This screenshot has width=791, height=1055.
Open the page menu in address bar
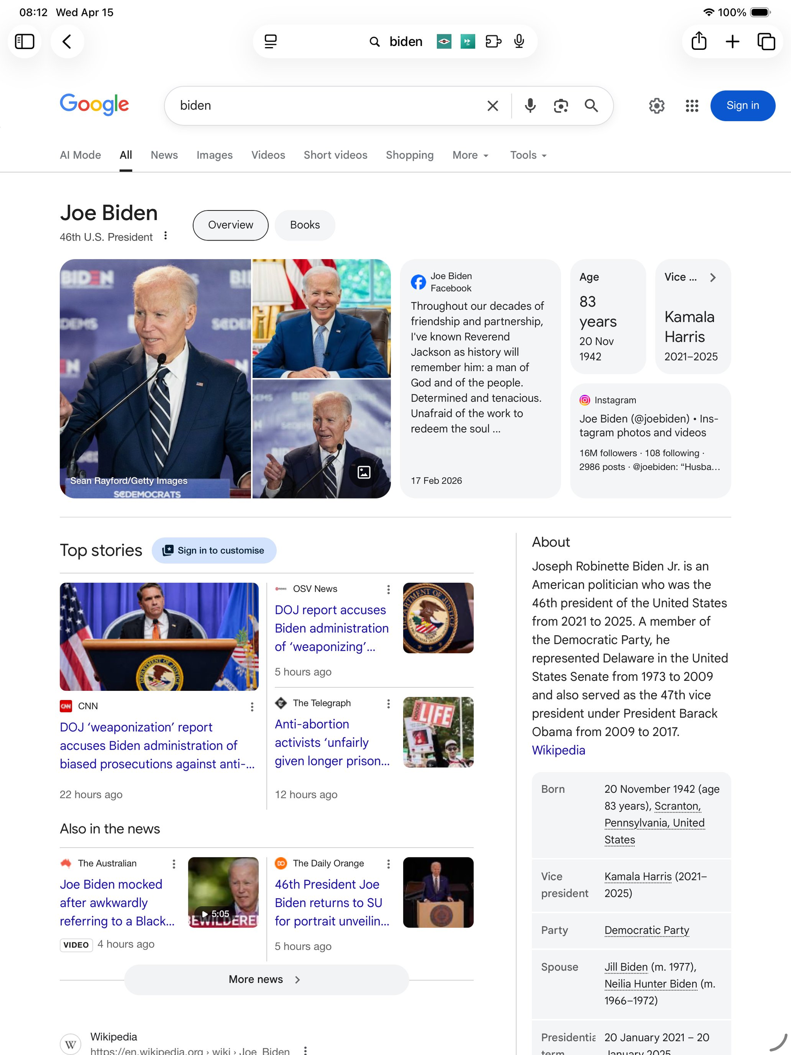[x=270, y=41]
